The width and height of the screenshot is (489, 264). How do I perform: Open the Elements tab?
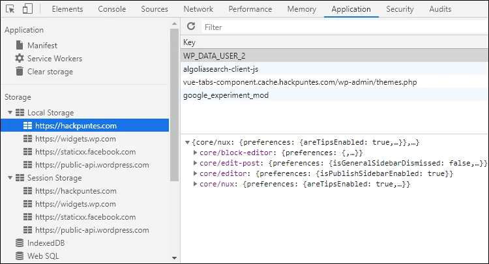pos(67,9)
